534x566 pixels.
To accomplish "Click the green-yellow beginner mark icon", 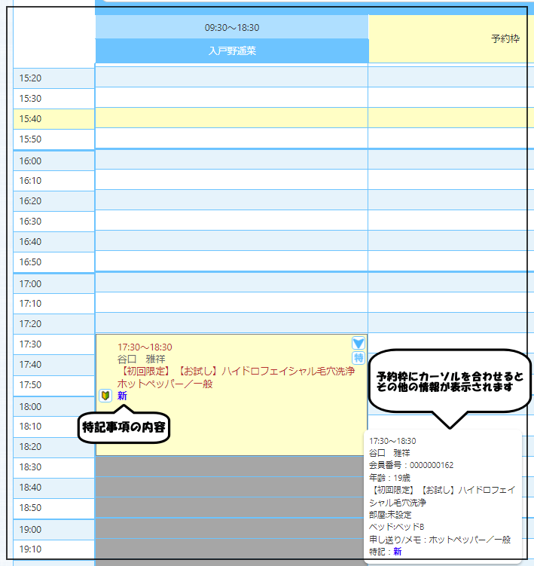I will [x=105, y=396].
